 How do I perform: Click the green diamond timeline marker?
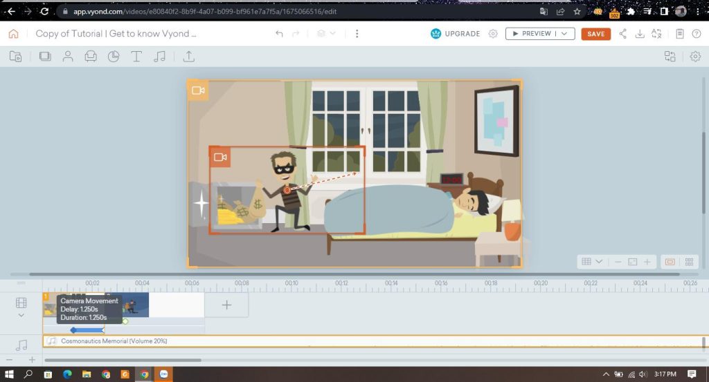click(125, 321)
